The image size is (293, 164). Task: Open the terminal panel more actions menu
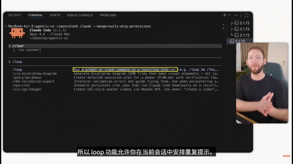(236, 15)
